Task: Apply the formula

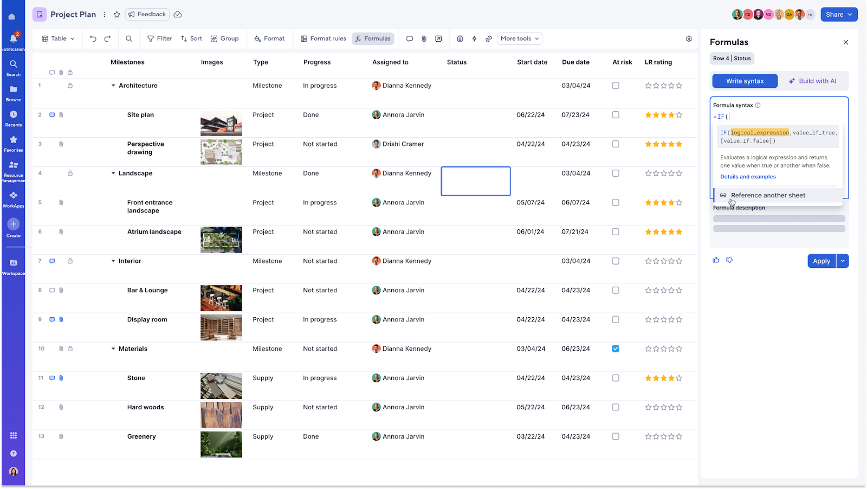Action: click(x=821, y=261)
